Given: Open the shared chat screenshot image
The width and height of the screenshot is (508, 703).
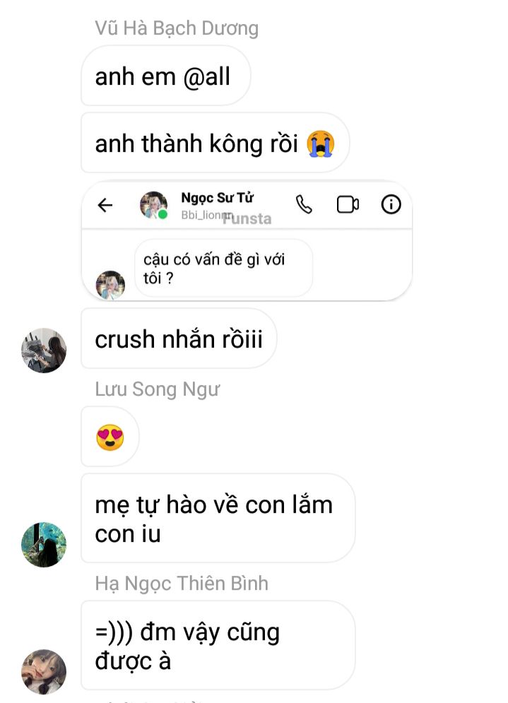Looking at the screenshot, I should coord(247,241).
